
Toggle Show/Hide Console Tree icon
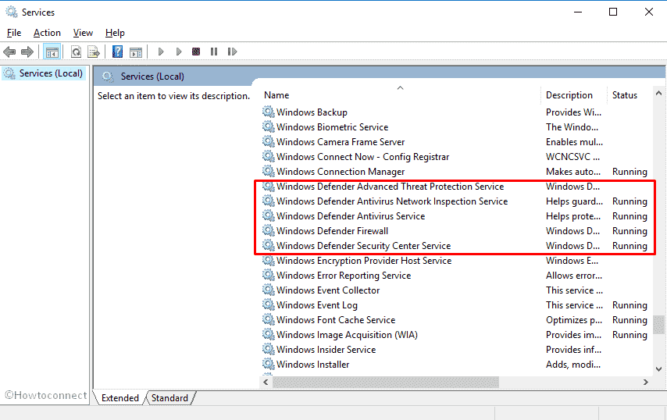(52, 52)
